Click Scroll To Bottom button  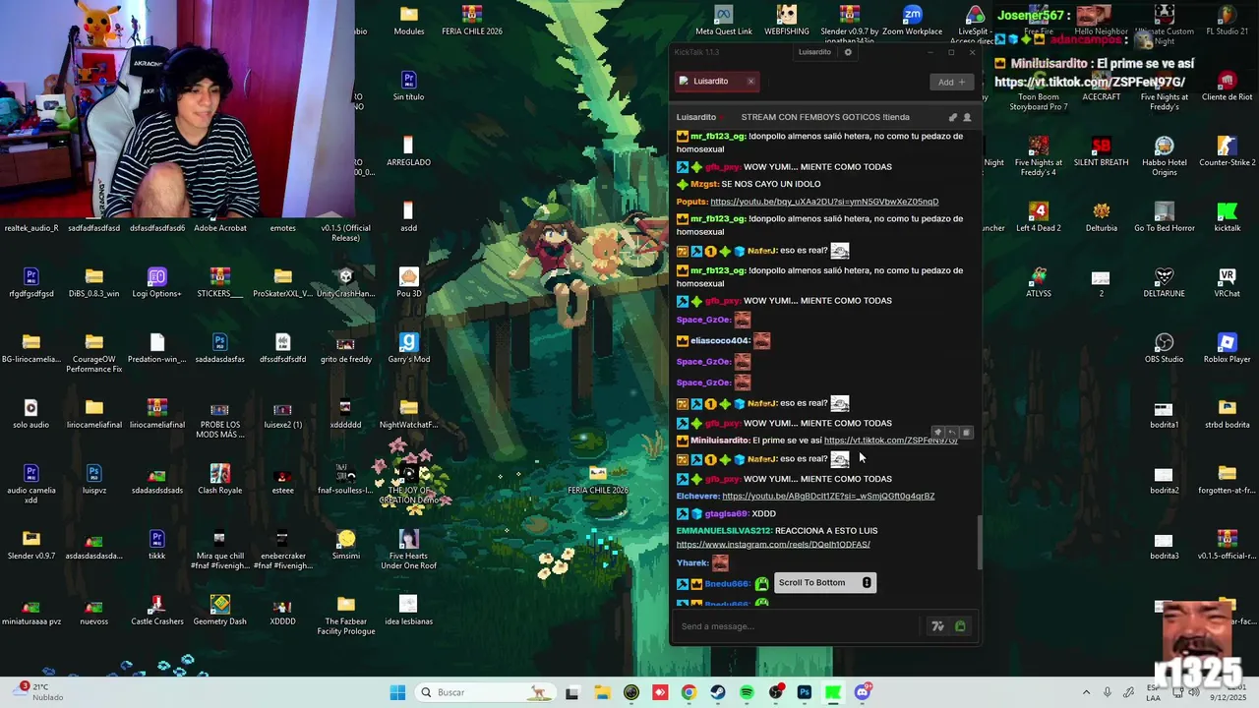824,583
